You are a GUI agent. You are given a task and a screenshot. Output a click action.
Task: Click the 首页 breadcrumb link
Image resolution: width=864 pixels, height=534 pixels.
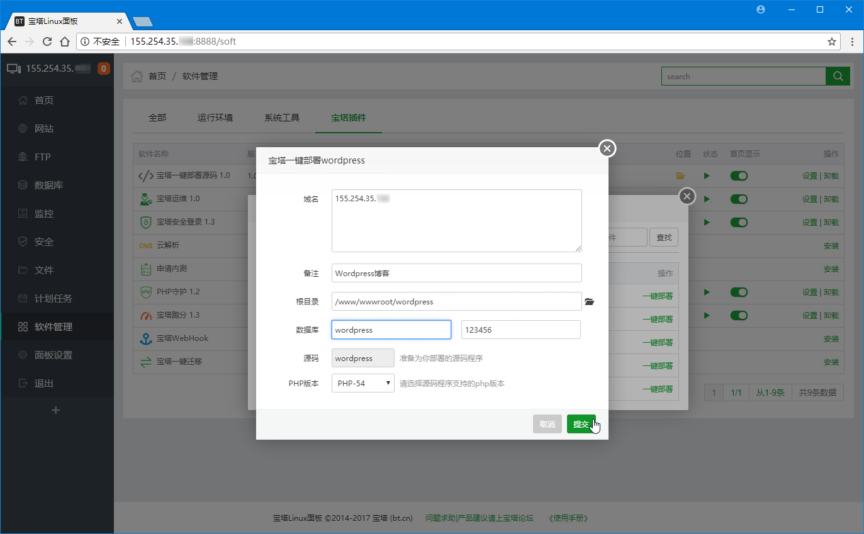coord(157,76)
